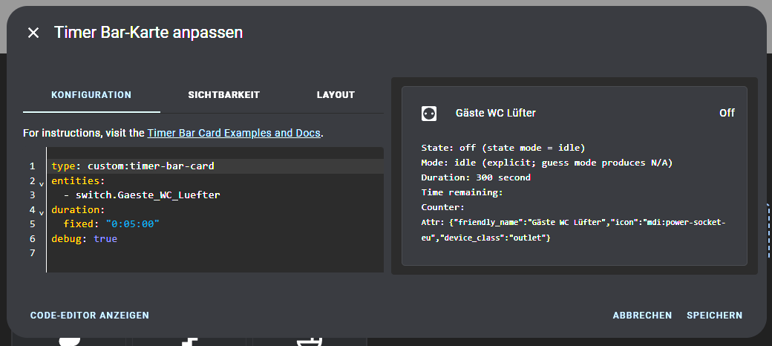Viewport: 772px width, 346px height.
Task: Save the card with Speichern
Action: tap(714, 316)
